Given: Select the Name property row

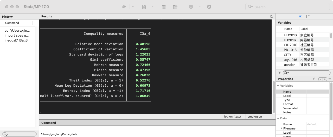Looking at the screenshot, I should click(303, 92).
